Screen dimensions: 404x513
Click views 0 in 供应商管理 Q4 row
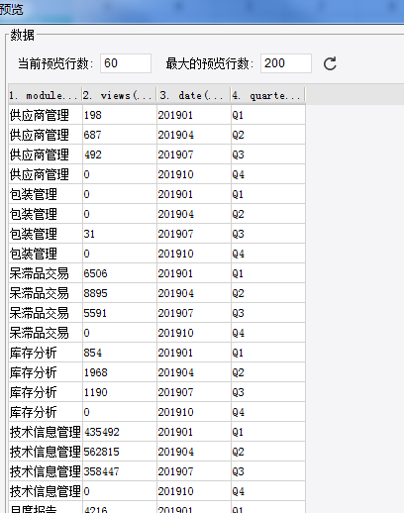pyautogui.click(x=120, y=174)
